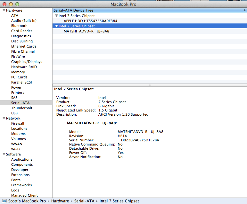Collapse the first Intel 7 Series Chipset row
247x204 pixels.
(x=56, y=16)
